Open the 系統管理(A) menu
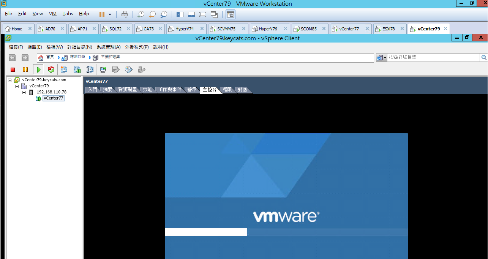Image resolution: width=488 pixels, height=259 pixels. pyautogui.click(x=109, y=47)
